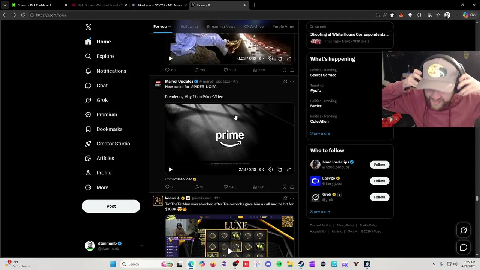This screenshot has width=480, height=270.
Task: Open a new browser tab
Action: 254,5
